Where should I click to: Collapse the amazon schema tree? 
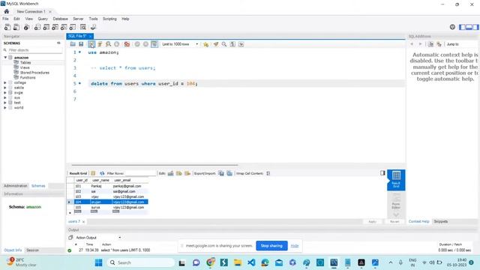point(5,58)
